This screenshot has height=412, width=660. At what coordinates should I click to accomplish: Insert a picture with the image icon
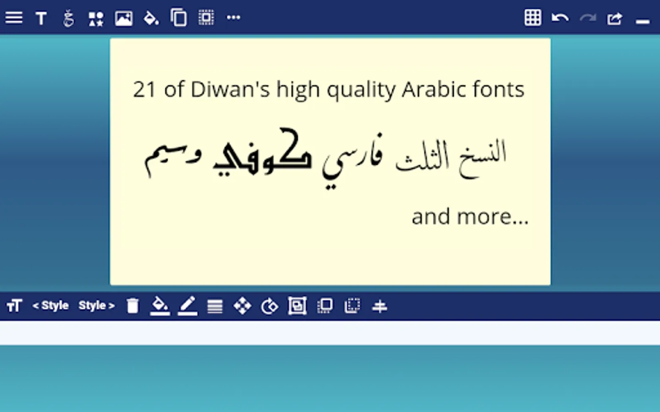124,18
